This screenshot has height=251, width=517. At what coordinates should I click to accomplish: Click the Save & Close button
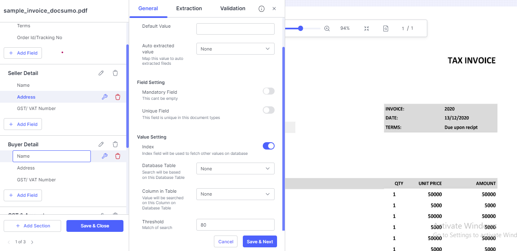[x=95, y=226]
